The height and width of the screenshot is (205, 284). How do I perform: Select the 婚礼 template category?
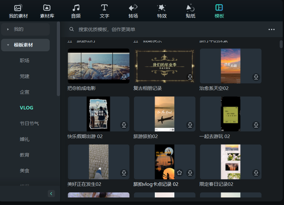[26, 139]
